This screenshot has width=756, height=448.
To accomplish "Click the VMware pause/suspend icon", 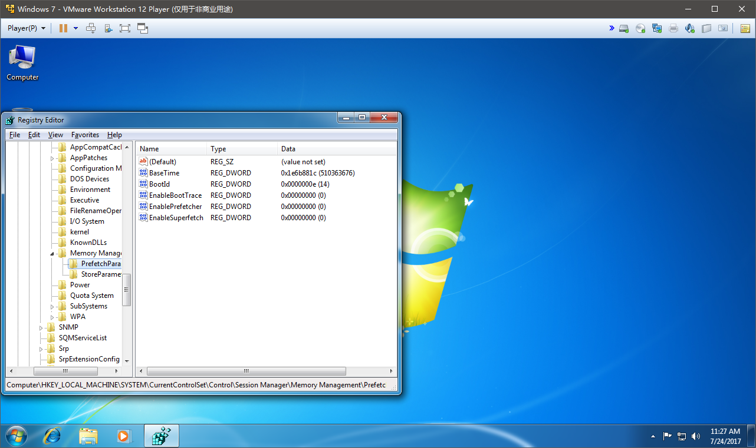I will point(63,28).
